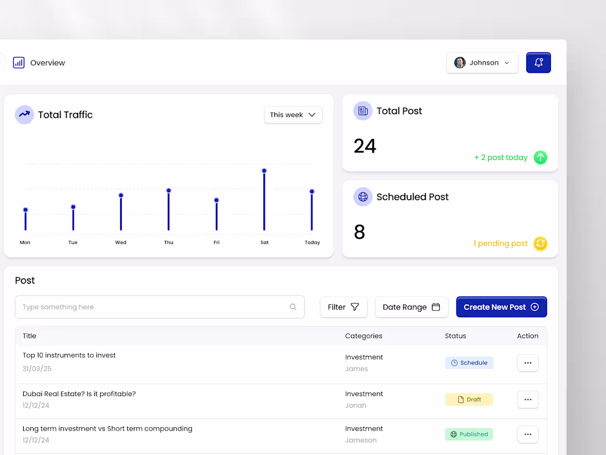Toggle the Schedule status on Top 10 instruments
The image size is (606, 455).
coord(469,362)
